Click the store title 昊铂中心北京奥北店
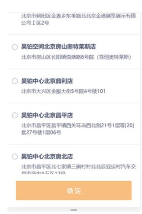Image resolution: width=142 pixels, height=214 pixels. click(x=47, y=157)
